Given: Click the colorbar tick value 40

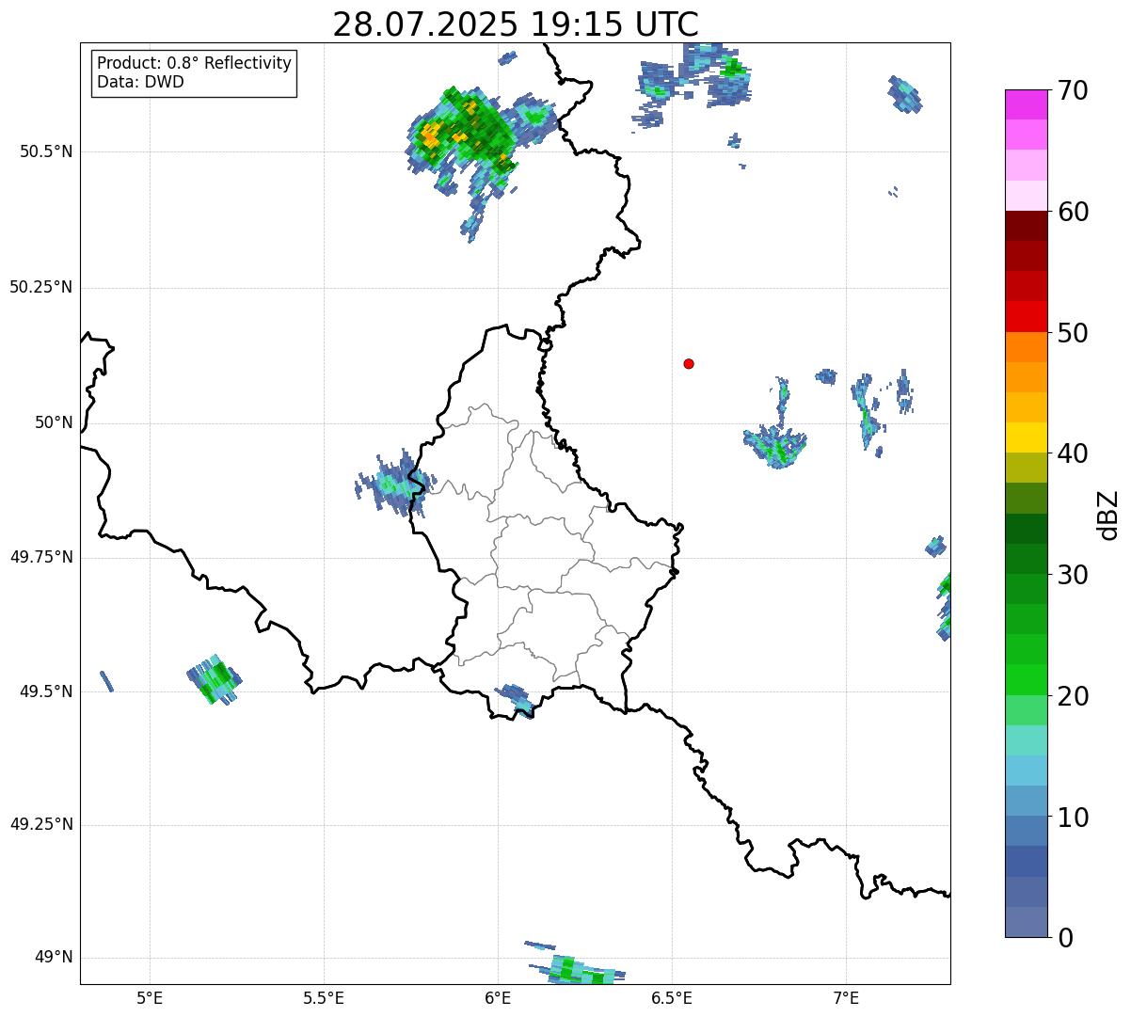Looking at the screenshot, I should (1072, 453).
